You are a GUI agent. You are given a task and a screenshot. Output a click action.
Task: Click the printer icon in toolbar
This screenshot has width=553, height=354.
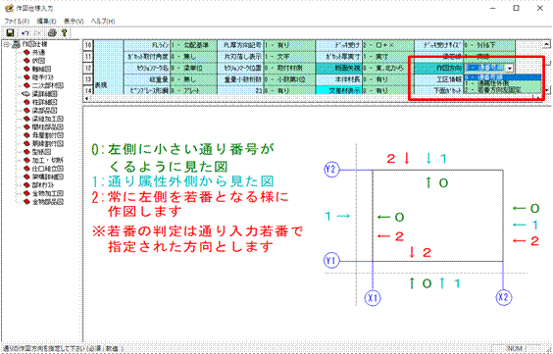pos(52,33)
